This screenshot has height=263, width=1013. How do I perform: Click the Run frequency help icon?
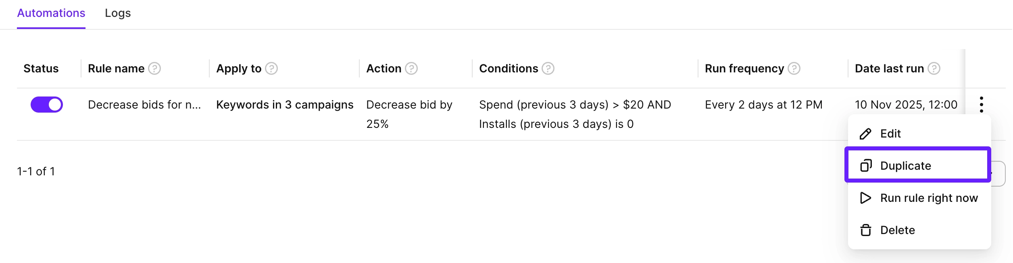pos(794,69)
